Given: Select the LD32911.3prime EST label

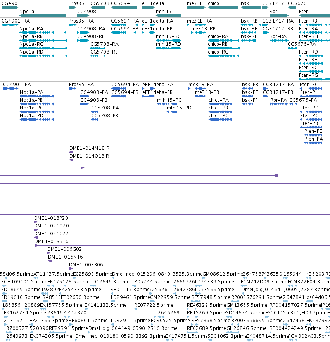Looking at the screenshot, I should pos(130,321).
